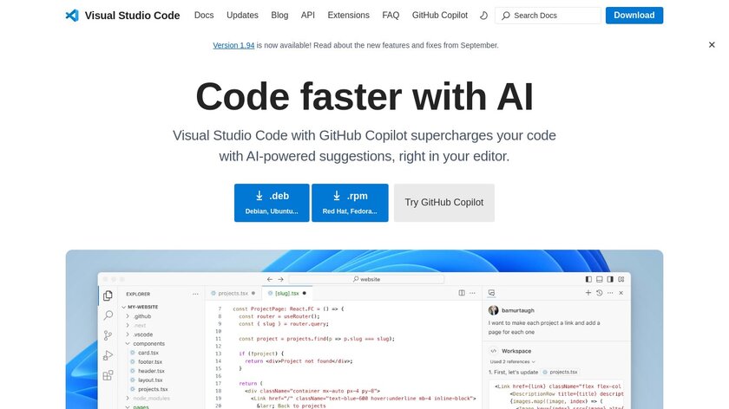Dismiss the Version 1.94 banner with X
729x409 pixels.
712,44
